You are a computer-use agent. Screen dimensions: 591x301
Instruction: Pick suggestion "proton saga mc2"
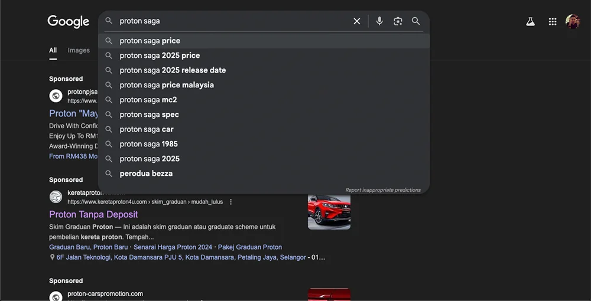(148, 100)
